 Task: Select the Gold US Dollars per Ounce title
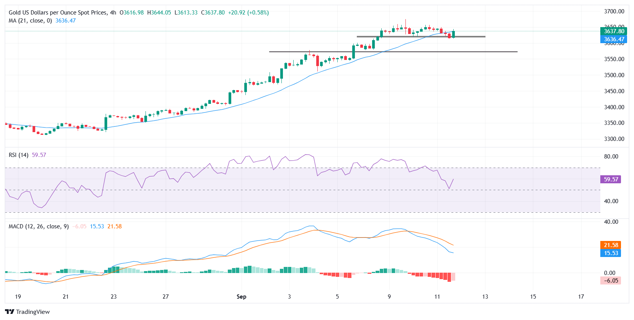pyautogui.click(x=62, y=13)
